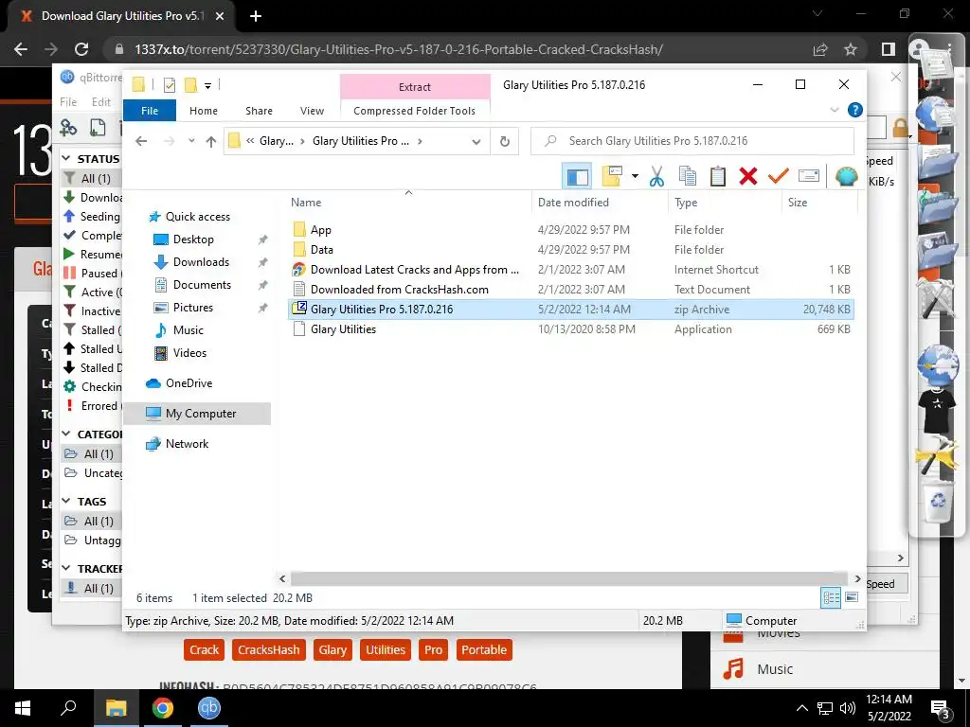Collapse the TRACKERS section in qBittorrent
970x727 pixels.
[x=66, y=568]
